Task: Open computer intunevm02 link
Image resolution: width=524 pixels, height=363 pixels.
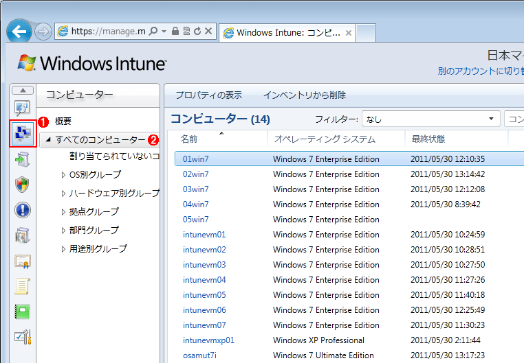Action: 204,250
